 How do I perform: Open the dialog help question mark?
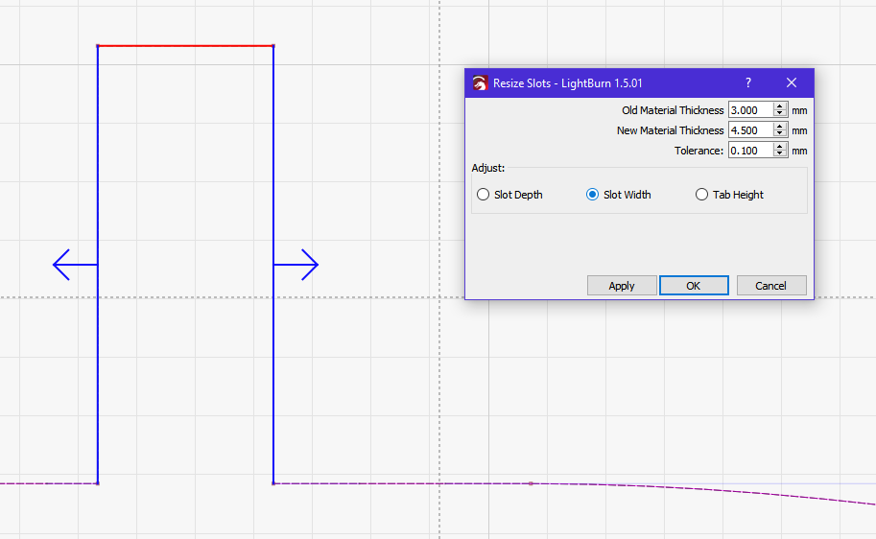pyautogui.click(x=748, y=82)
